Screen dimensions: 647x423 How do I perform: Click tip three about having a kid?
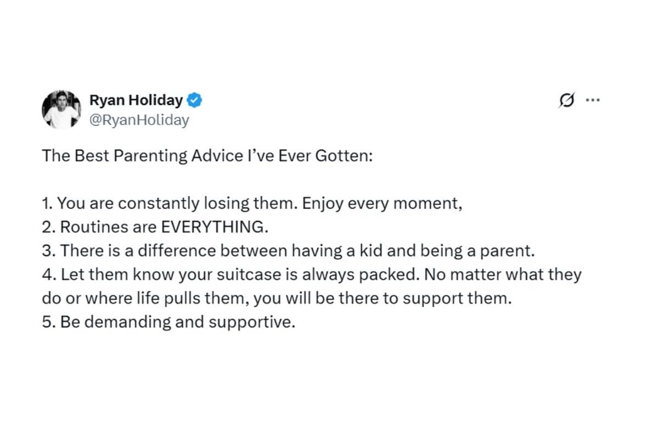[288, 251]
